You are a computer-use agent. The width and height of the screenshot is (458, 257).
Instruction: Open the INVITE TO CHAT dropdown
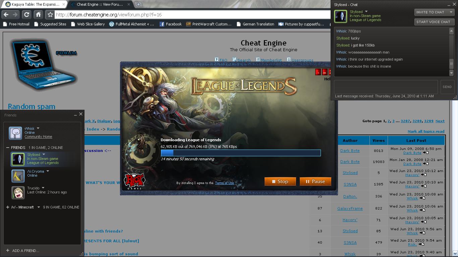point(434,12)
